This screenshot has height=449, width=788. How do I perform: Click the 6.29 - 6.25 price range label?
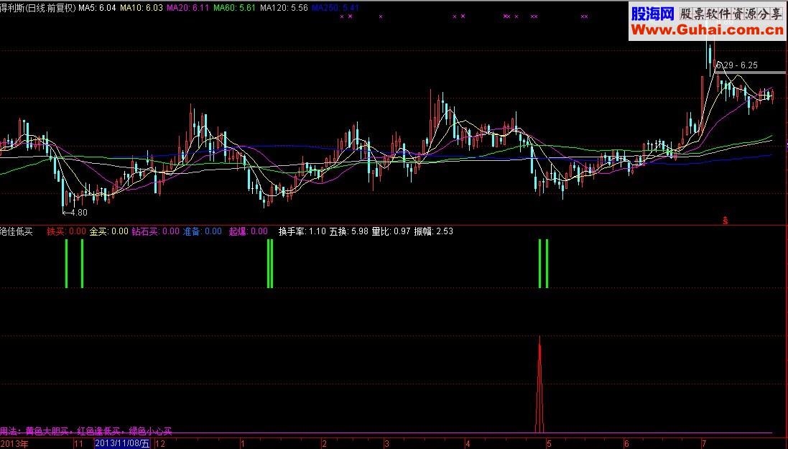[737, 65]
